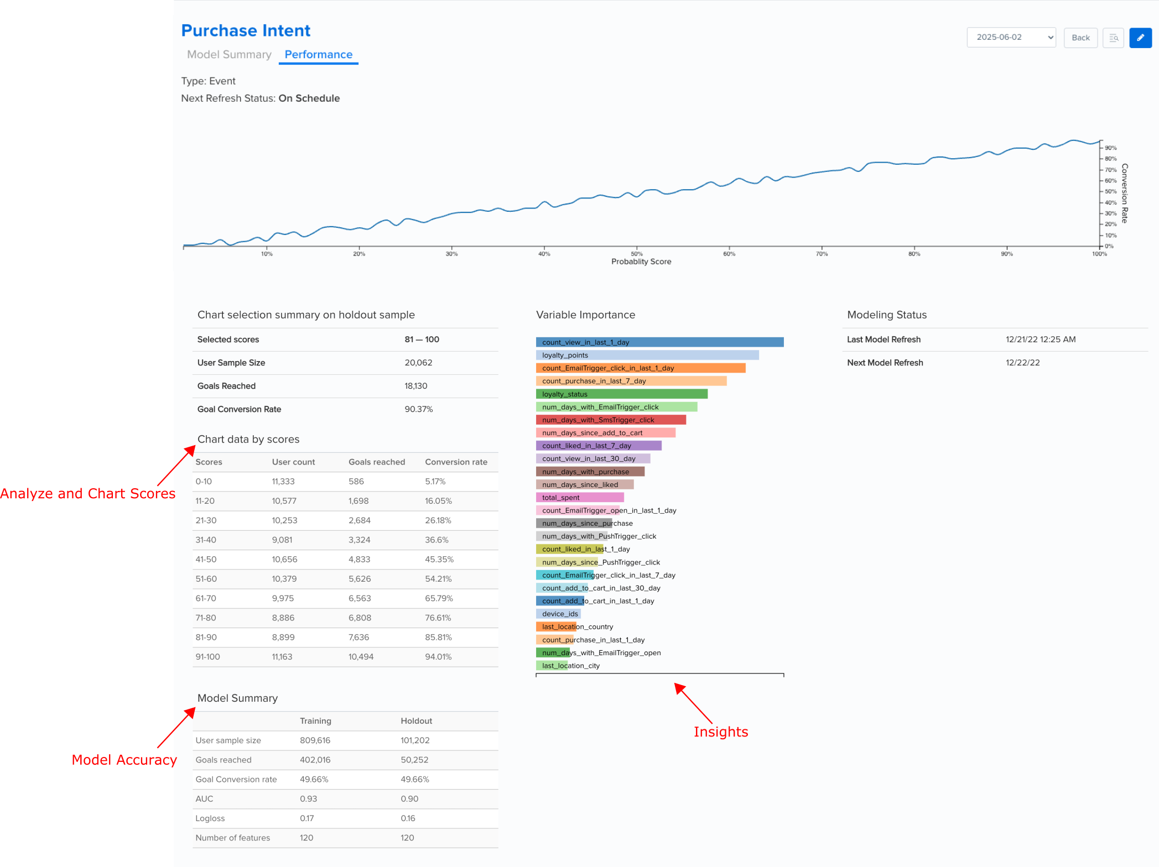Click the count_purchase_in_last_7_day bar
Image resolution: width=1159 pixels, height=867 pixels.
[x=631, y=381]
